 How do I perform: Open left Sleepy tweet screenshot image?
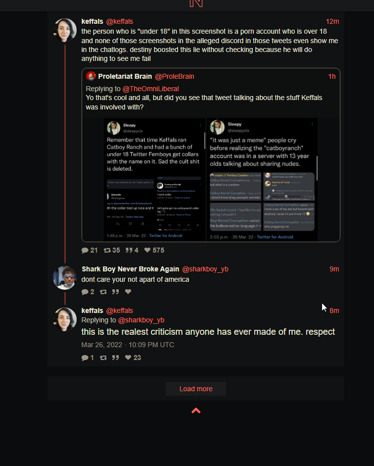[155, 179]
